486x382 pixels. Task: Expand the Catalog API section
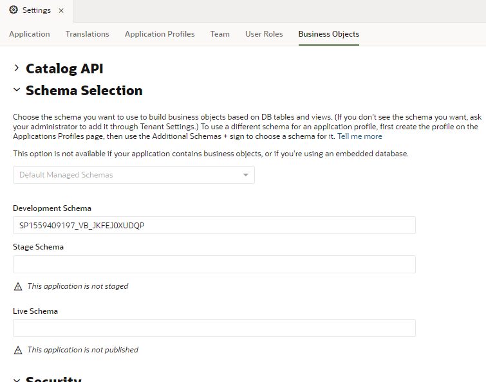click(x=17, y=68)
